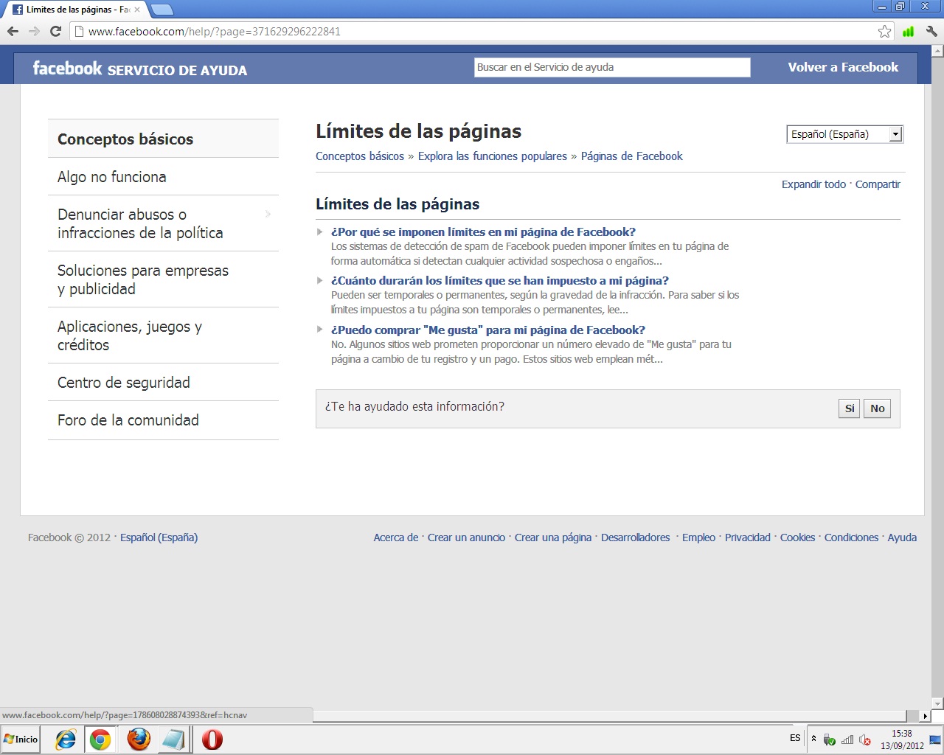
Task: Open the Windows 'Inicio' start button
Action: pos(20,740)
